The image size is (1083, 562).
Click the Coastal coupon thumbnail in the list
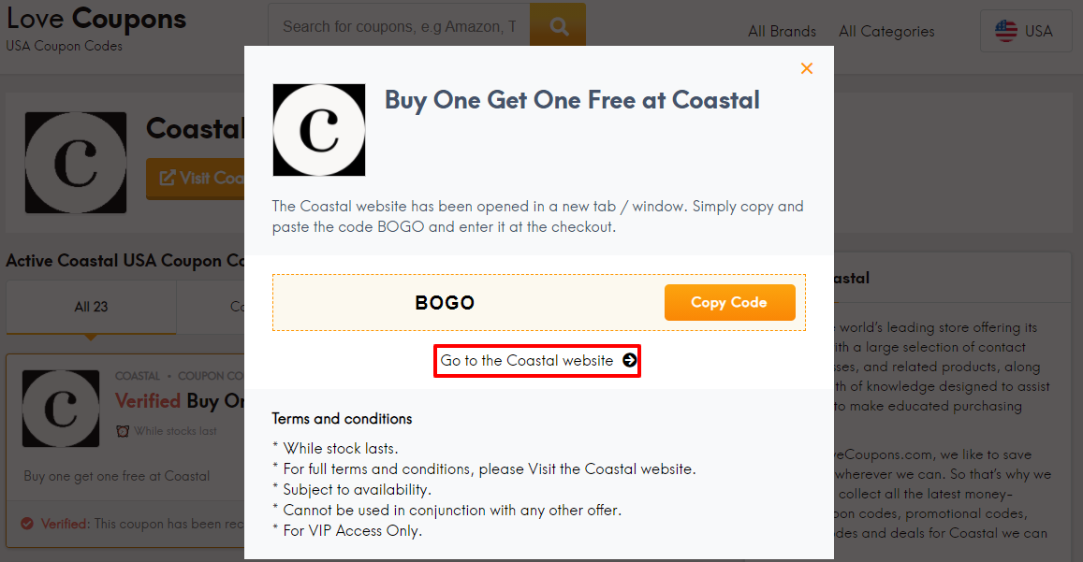tap(61, 409)
